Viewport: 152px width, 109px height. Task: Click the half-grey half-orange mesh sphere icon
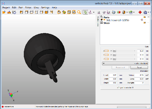pos(124,12)
